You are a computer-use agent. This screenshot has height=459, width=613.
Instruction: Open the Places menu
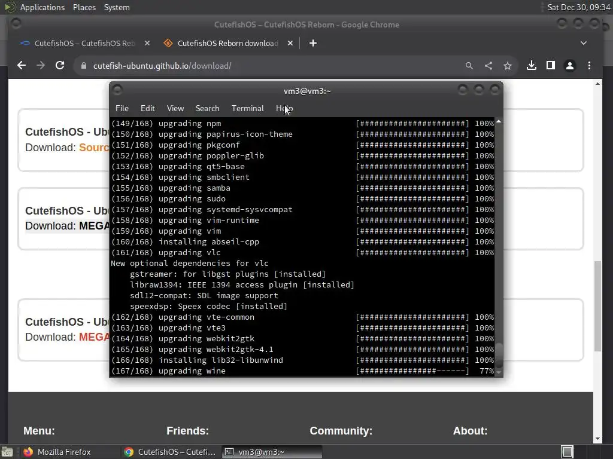click(84, 7)
